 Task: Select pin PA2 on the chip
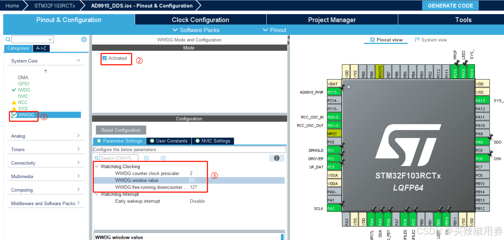pos(334,208)
